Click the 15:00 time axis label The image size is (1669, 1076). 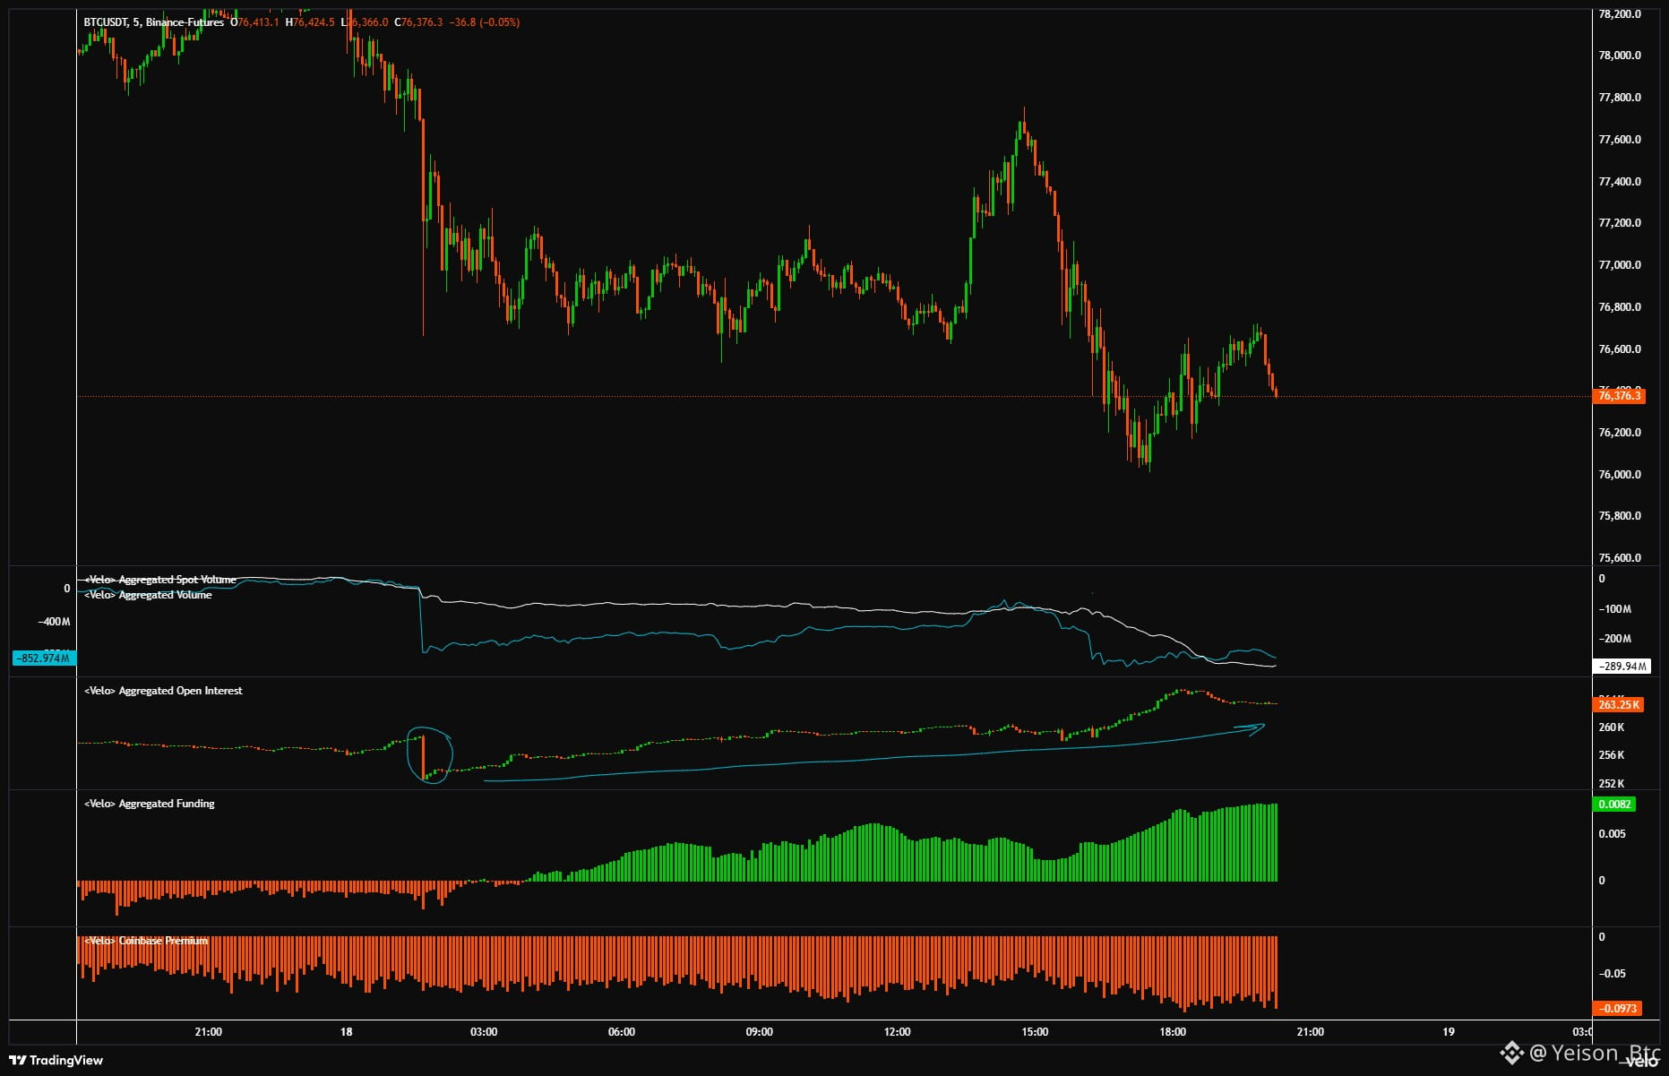(x=1035, y=1032)
